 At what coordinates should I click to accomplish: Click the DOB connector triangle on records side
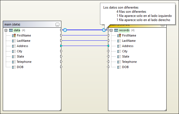108,67
